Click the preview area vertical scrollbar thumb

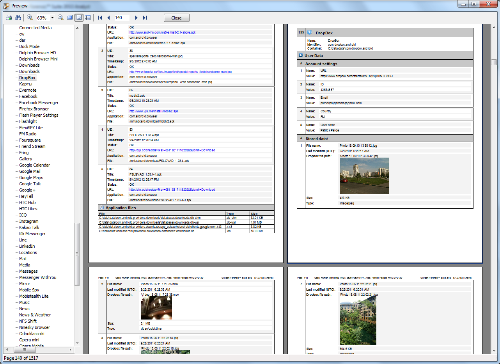[494, 62]
